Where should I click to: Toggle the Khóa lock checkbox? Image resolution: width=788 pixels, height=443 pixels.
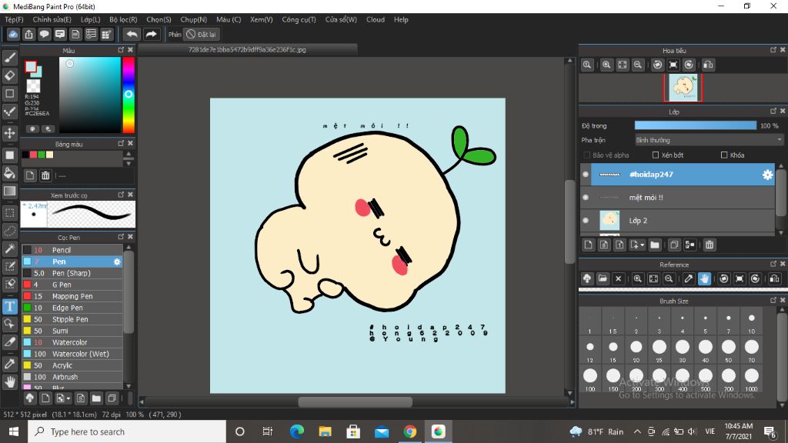[x=724, y=155]
